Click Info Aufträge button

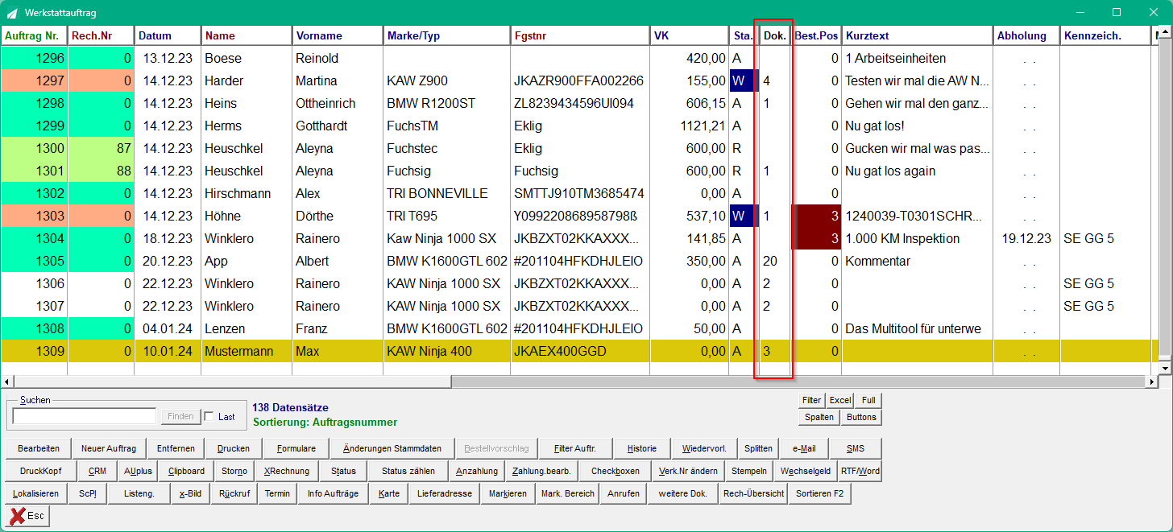334,493
